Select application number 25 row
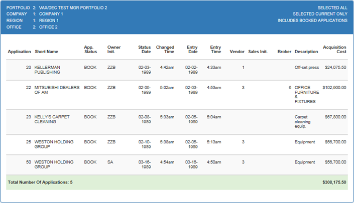 tap(177, 144)
